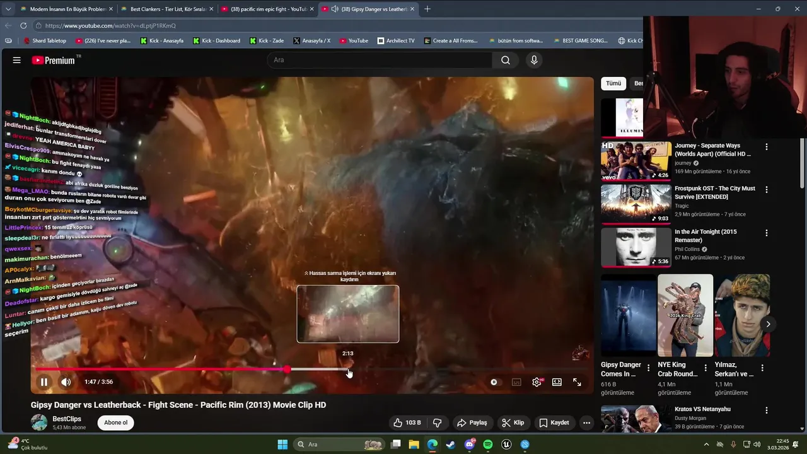Image resolution: width=807 pixels, height=454 pixels.
Task: Switch to theater mode
Action: [x=557, y=382]
